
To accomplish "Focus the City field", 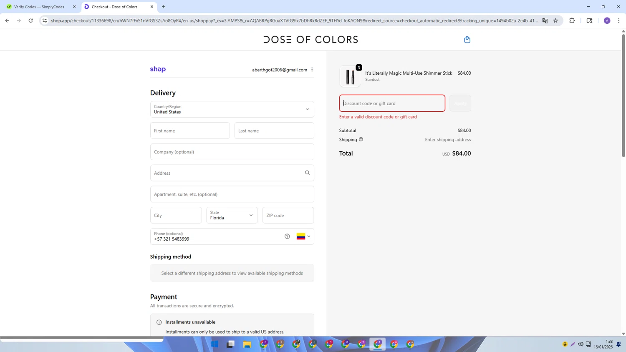I will point(176,215).
